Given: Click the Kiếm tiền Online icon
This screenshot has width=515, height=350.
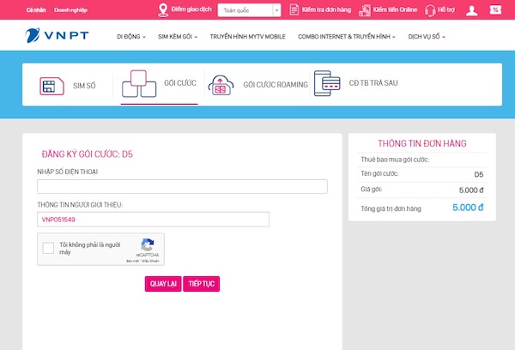Looking at the screenshot, I should [365, 10].
